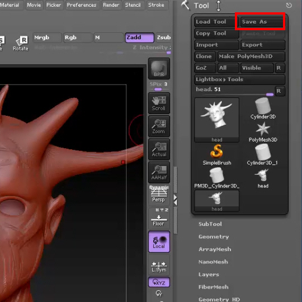
Task: Click the circular restore icon beside Tool
Action: coord(289,6)
